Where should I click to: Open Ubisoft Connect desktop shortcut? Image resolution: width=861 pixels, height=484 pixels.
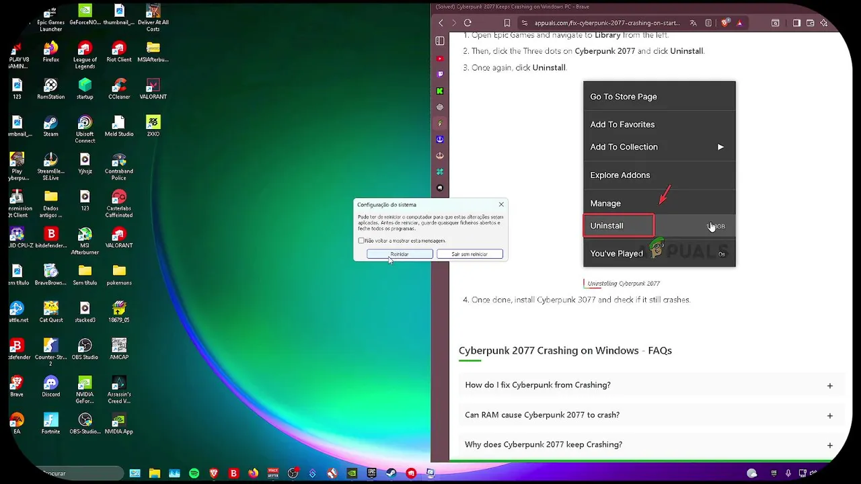coord(85,130)
